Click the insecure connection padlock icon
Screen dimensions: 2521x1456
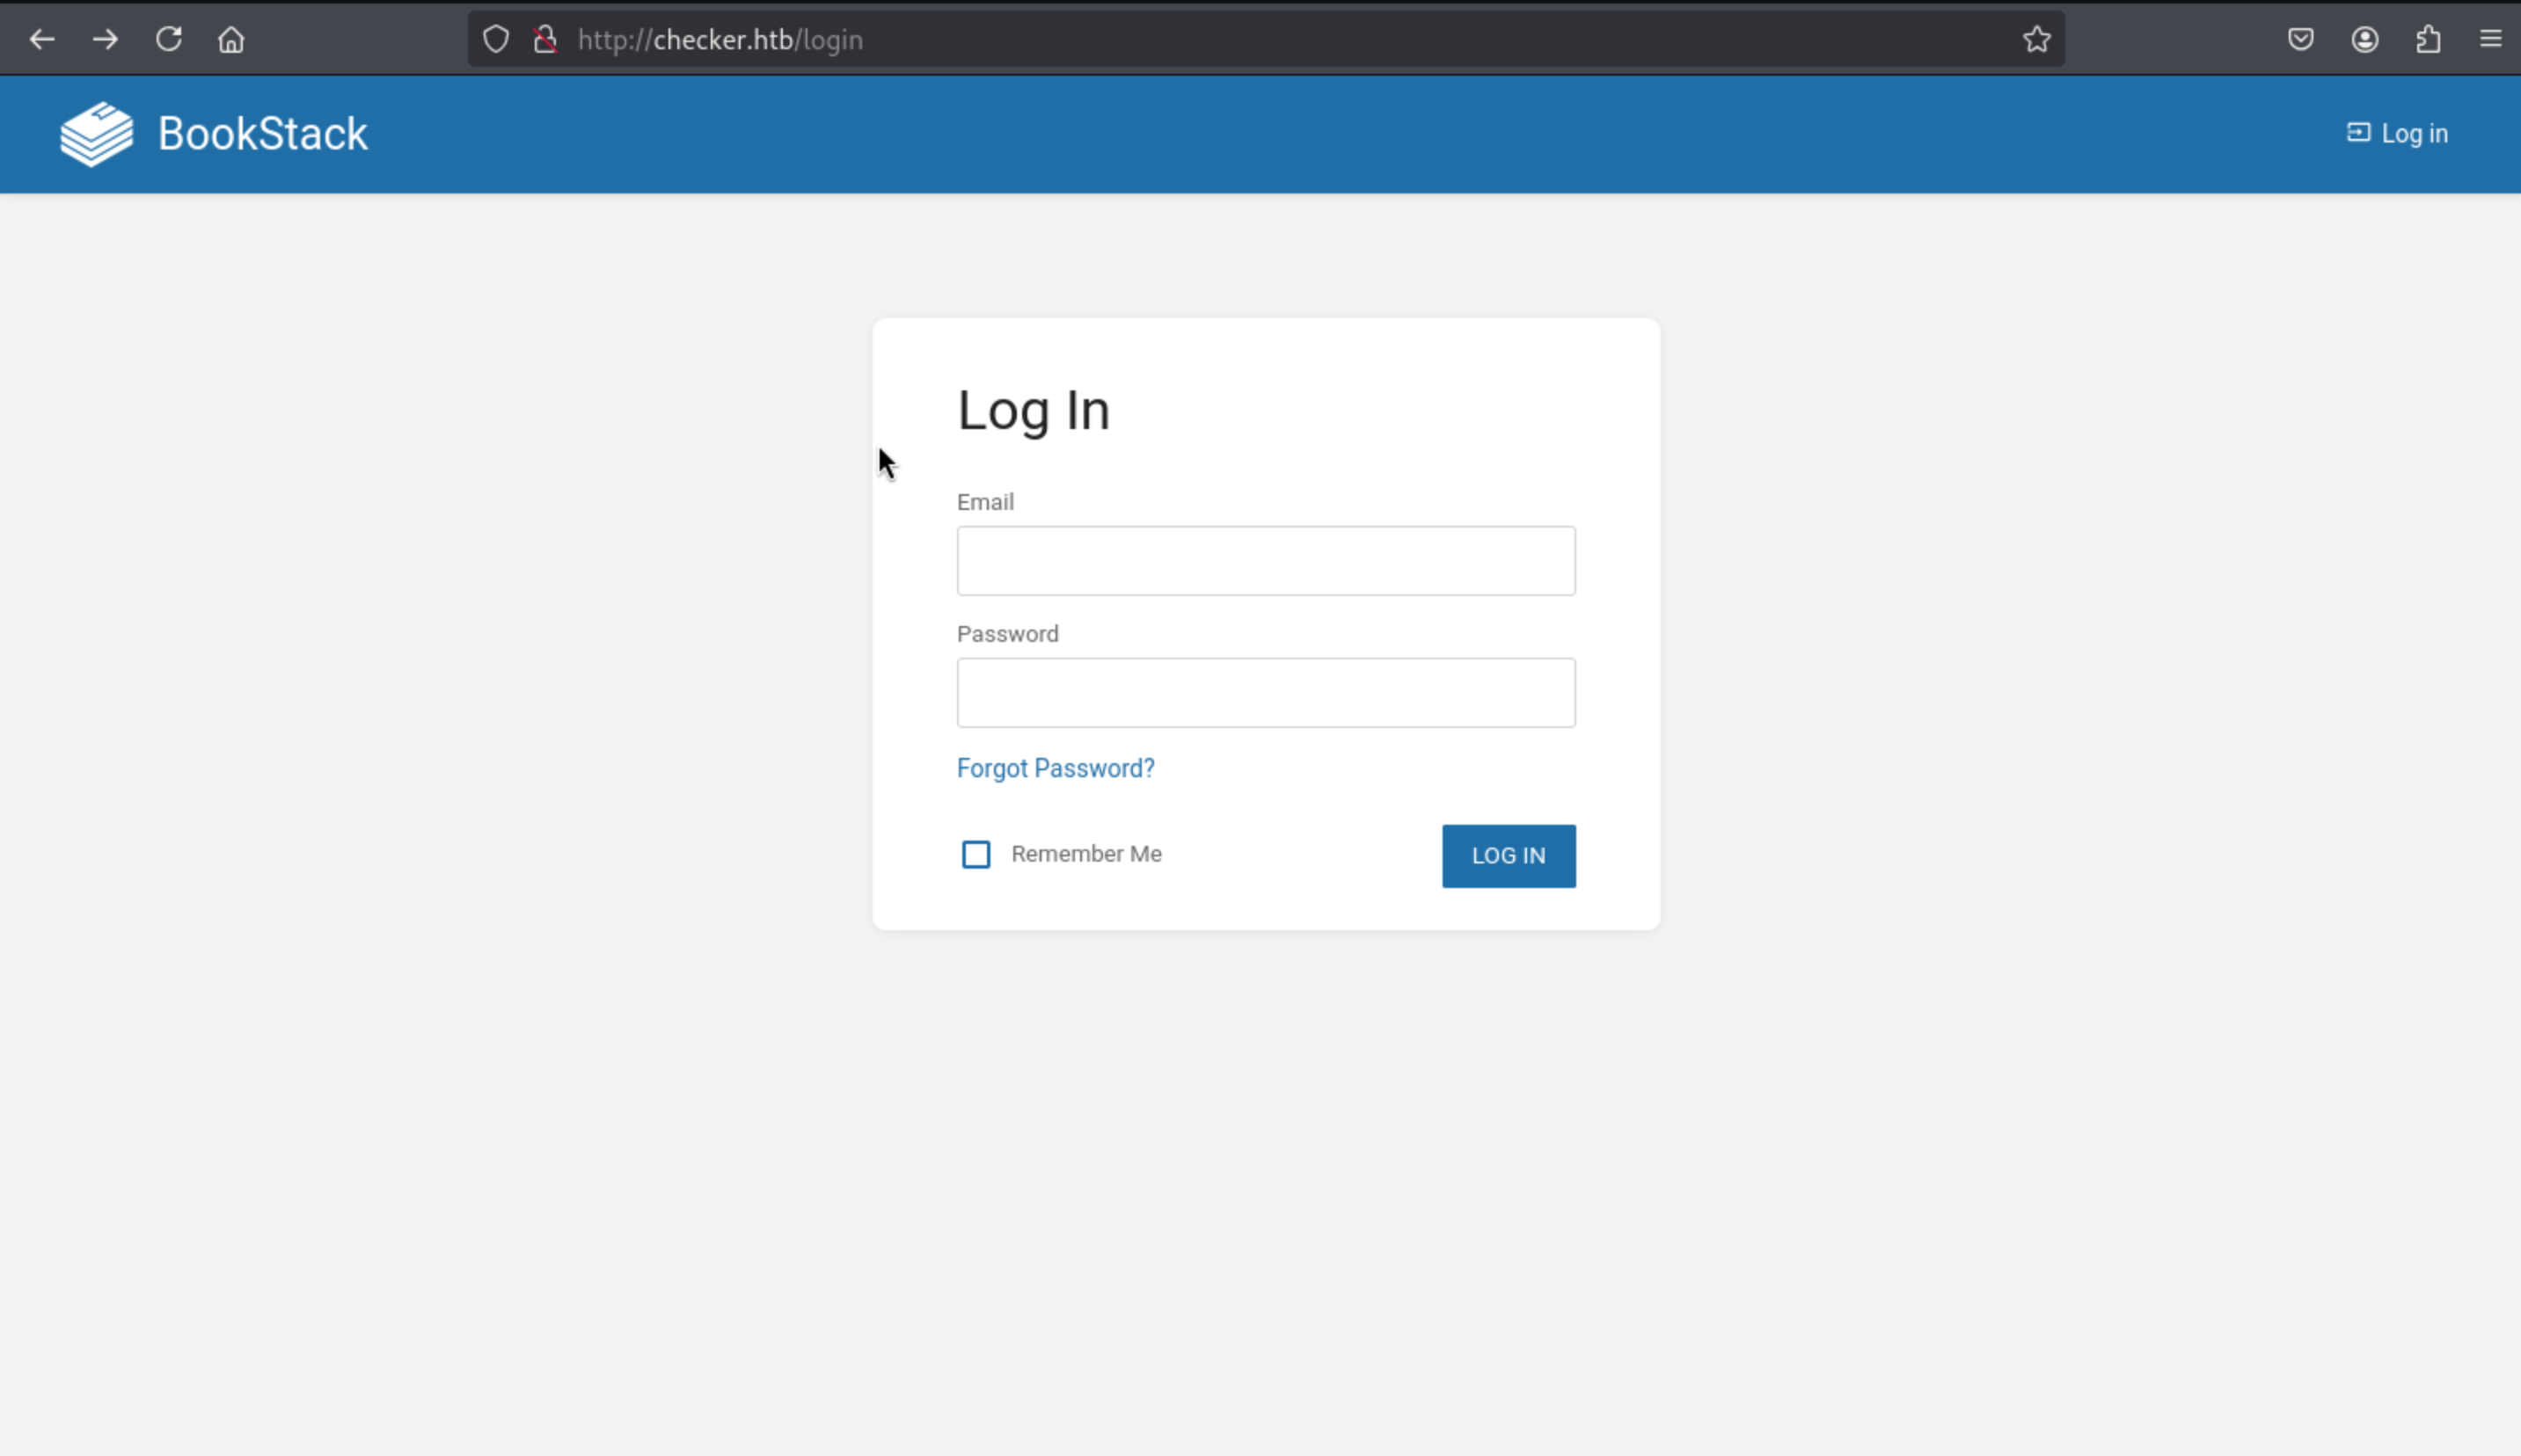tap(545, 40)
